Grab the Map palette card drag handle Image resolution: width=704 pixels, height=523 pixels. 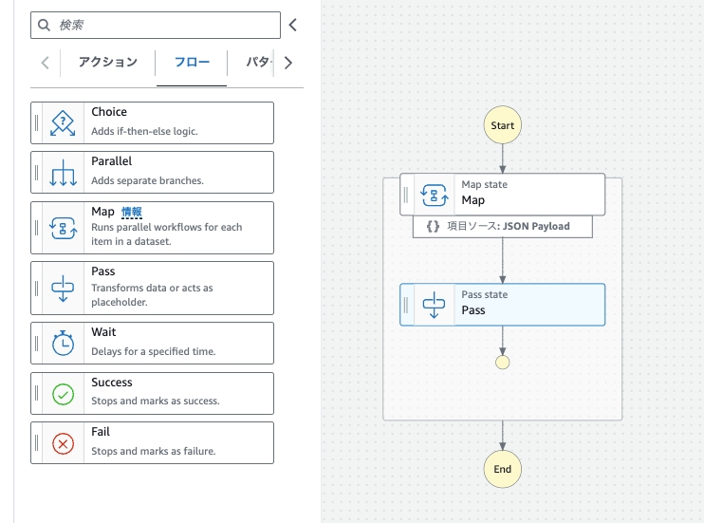[x=36, y=228]
